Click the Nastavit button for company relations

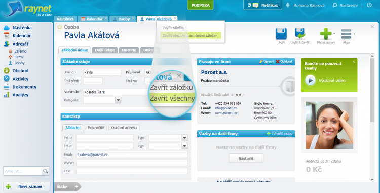click(x=246, y=158)
